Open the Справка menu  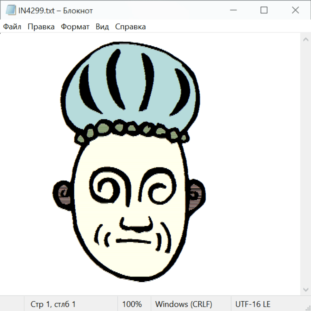click(130, 27)
